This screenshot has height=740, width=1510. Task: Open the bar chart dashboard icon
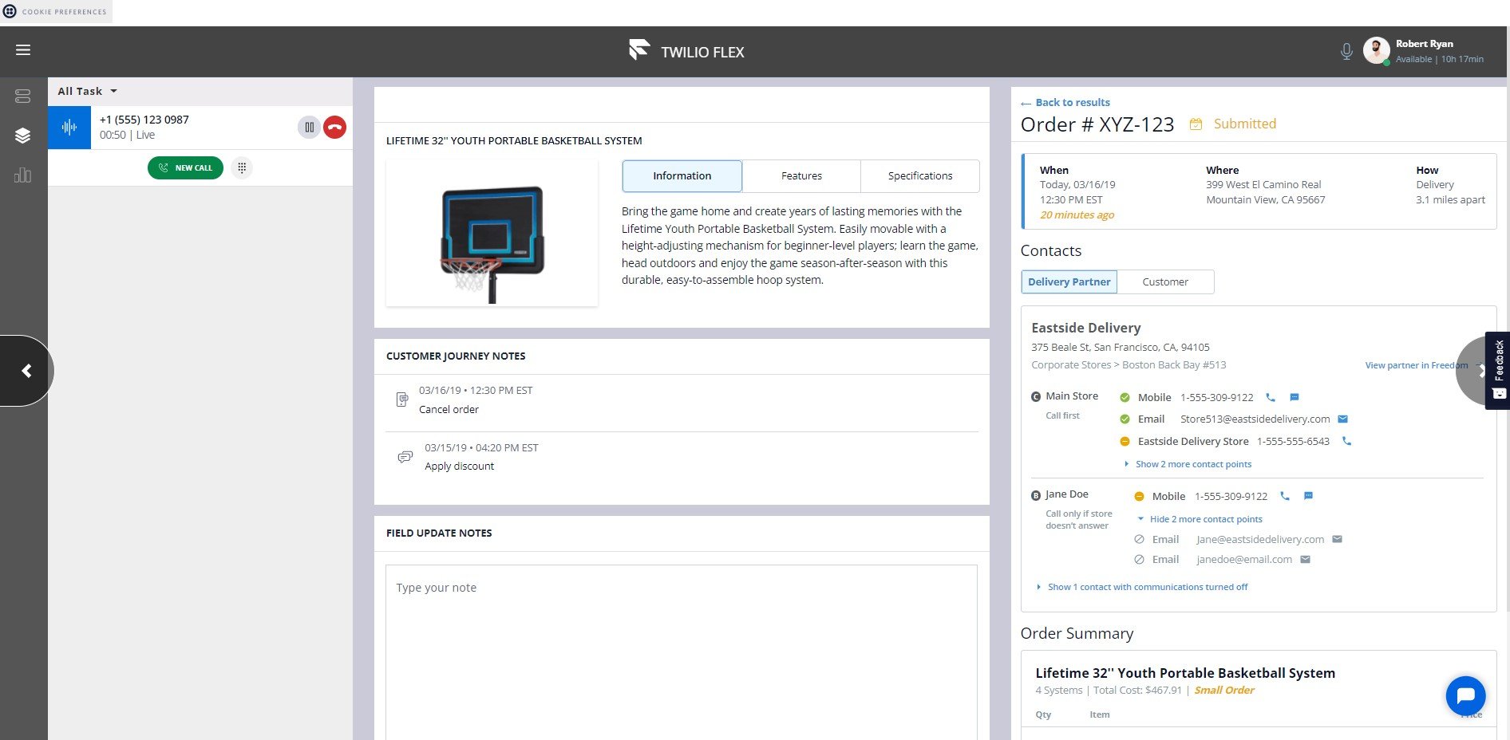coord(22,175)
